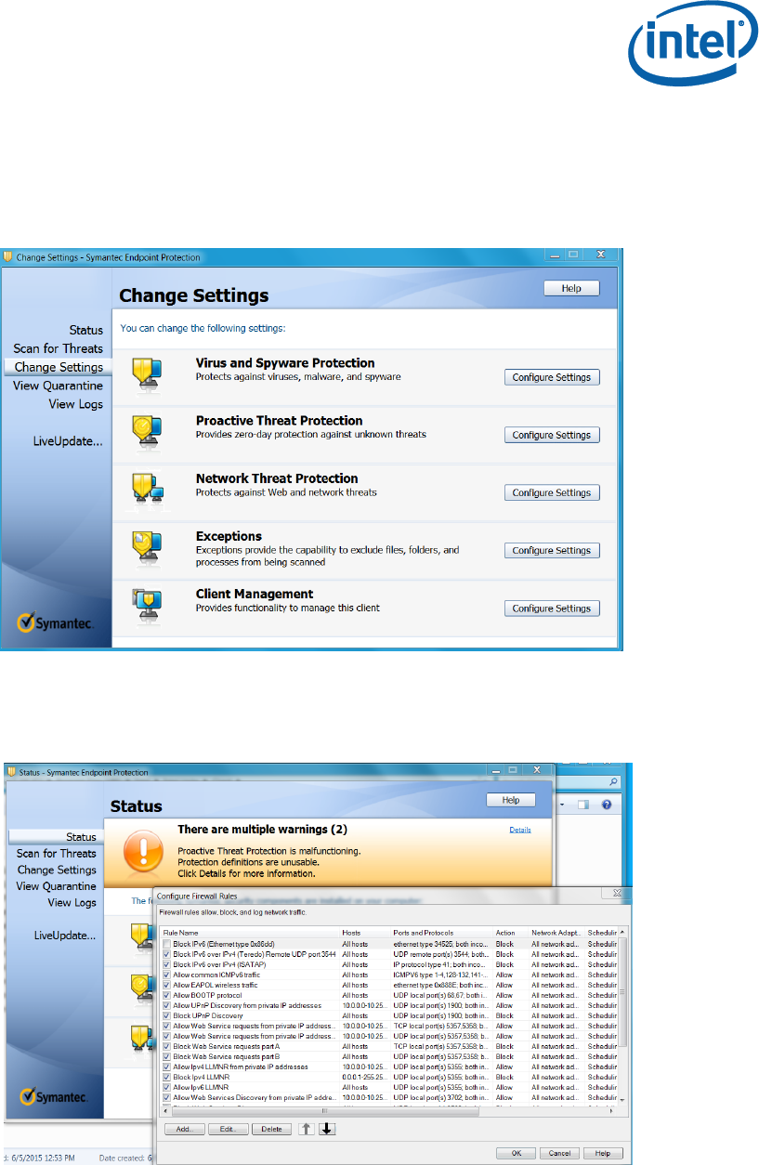Enable the Block IPv6 (Ethernet type 0x86dd) rule
The image size is (759, 1165).
(167, 944)
